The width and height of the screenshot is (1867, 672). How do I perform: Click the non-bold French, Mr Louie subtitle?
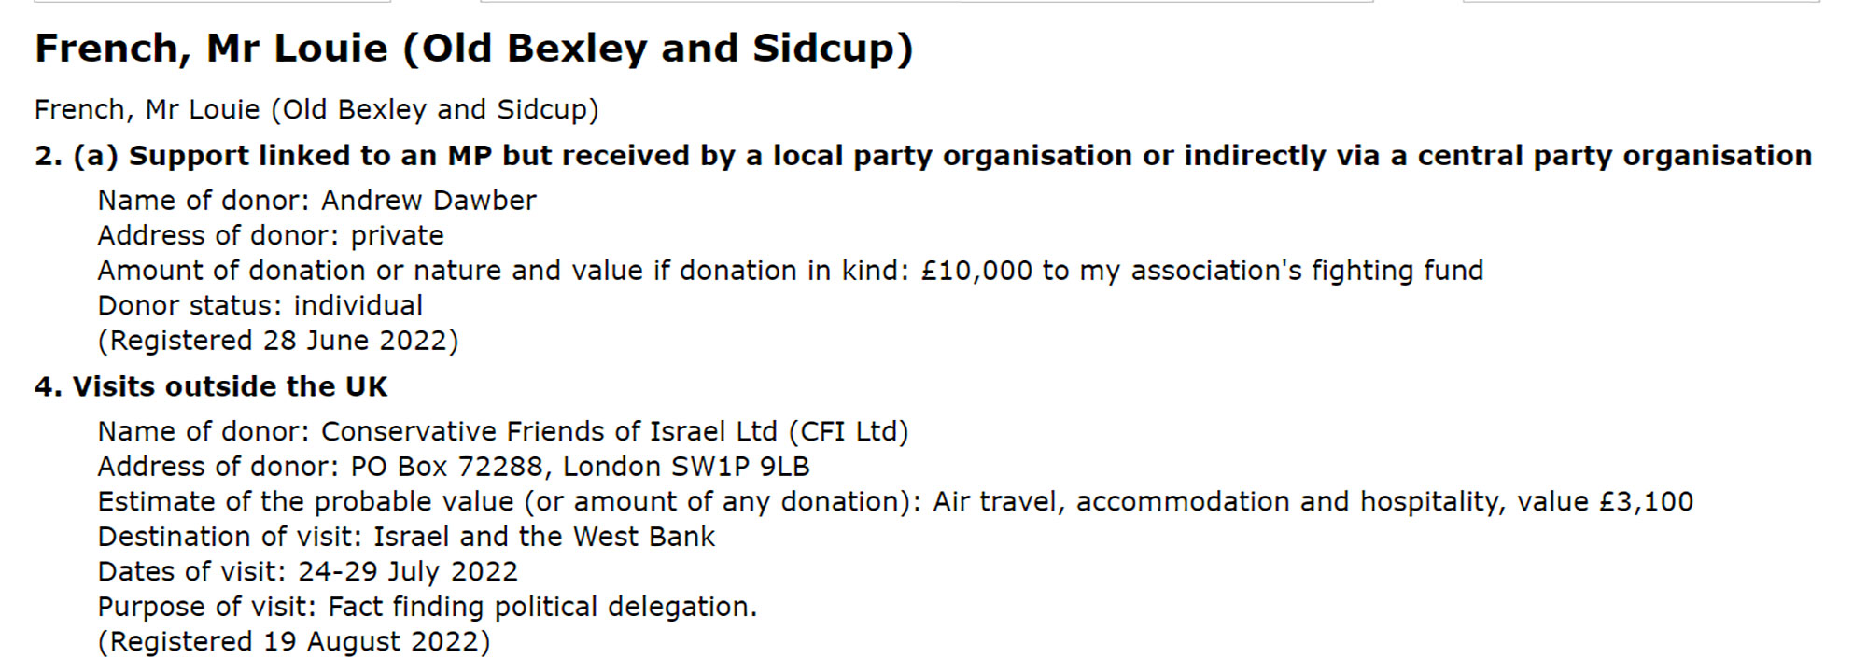click(x=316, y=110)
